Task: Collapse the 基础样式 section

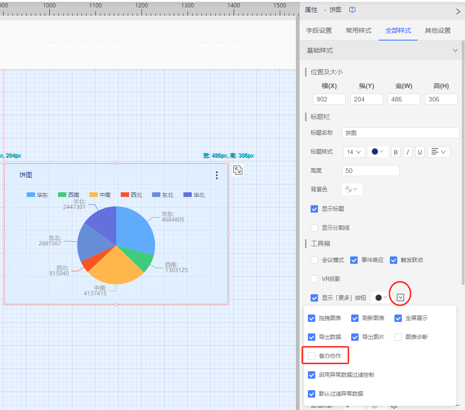Action: pos(455,50)
